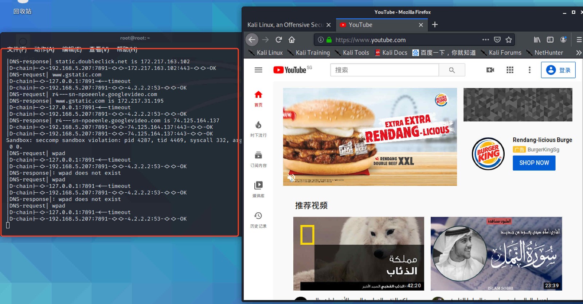The image size is (583, 304).
Task: Open 订阅内容 subscriptions in sidebar
Action: click(x=258, y=159)
